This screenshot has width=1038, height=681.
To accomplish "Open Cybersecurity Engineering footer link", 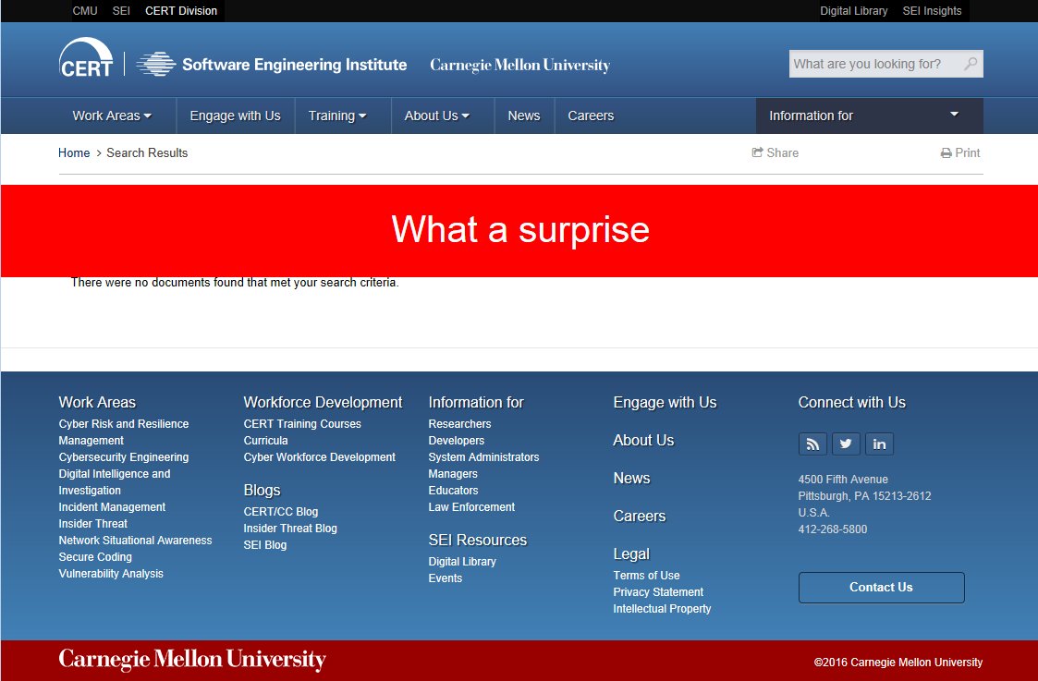I will pyautogui.click(x=123, y=457).
